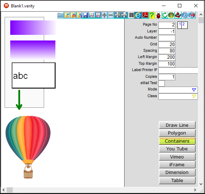Launch the Internet Explorer preview icon

coord(138,15)
